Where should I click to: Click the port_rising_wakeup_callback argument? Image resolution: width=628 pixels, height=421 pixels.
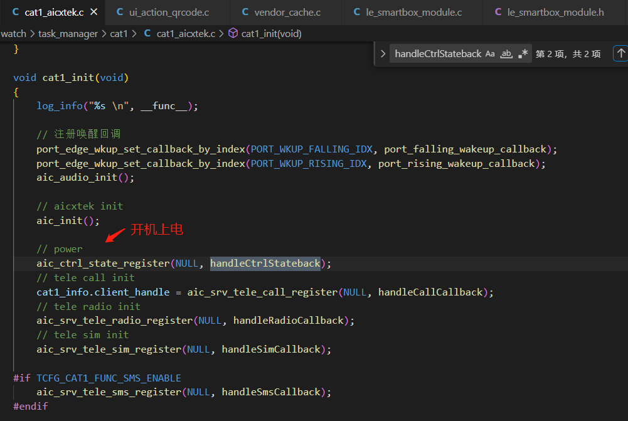[x=457, y=163]
